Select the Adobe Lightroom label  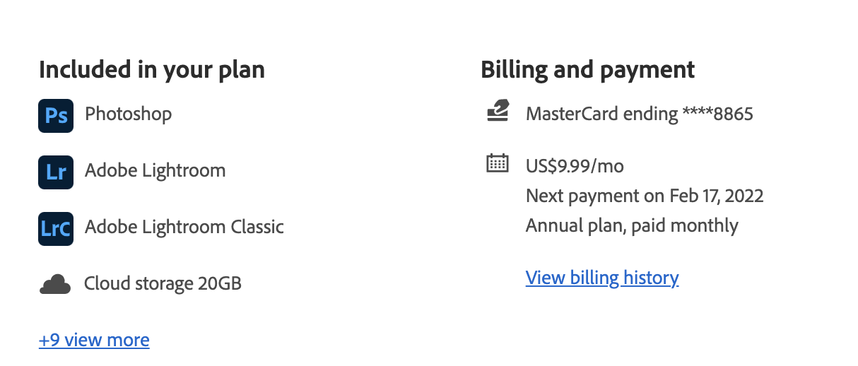coord(155,170)
